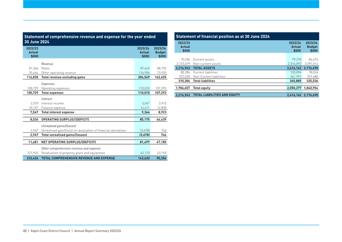Select the 'Operating expenses' row label
Image resolution: width=342 pixels, height=242 pixels.
coord(55,89)
